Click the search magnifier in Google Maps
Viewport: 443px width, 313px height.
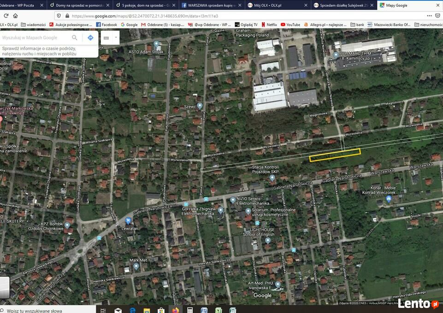pos(75,37)
